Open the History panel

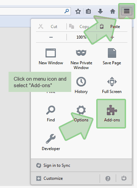point(81,85)
